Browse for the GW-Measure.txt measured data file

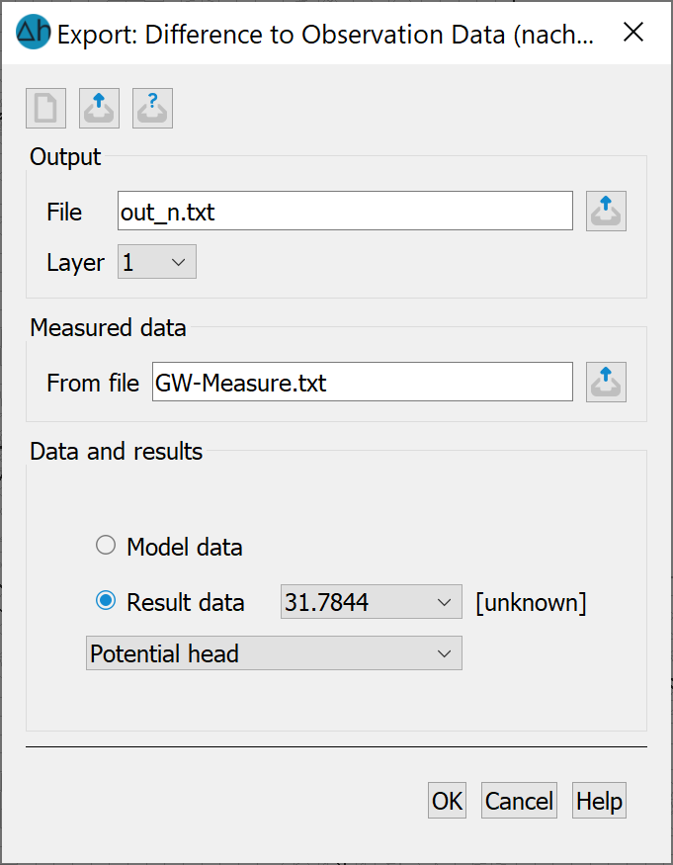point(606,383)
